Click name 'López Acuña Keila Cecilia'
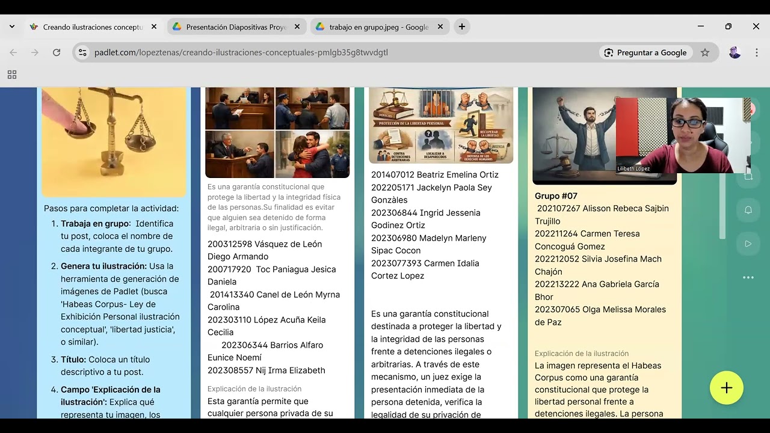Image resolution: width=770 pixels, height=433 pixels. coord(266,326)
